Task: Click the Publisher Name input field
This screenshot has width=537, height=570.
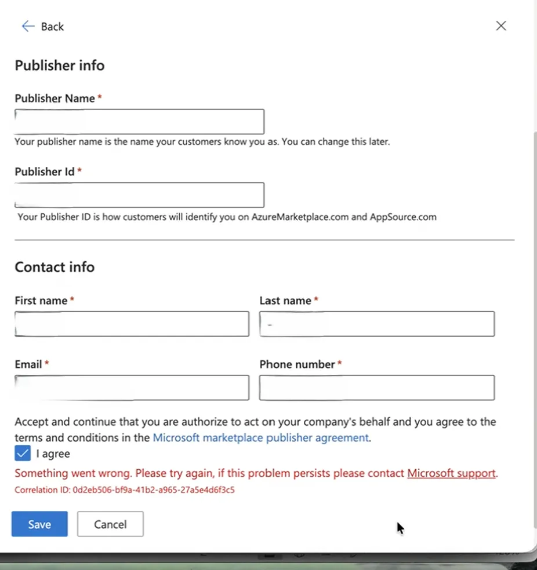Action: (139, 122)
